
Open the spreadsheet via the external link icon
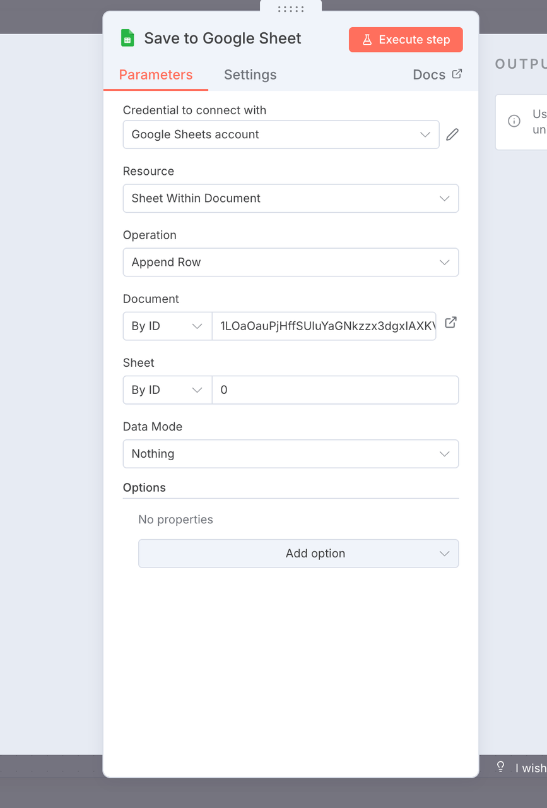tap(450, 322)
